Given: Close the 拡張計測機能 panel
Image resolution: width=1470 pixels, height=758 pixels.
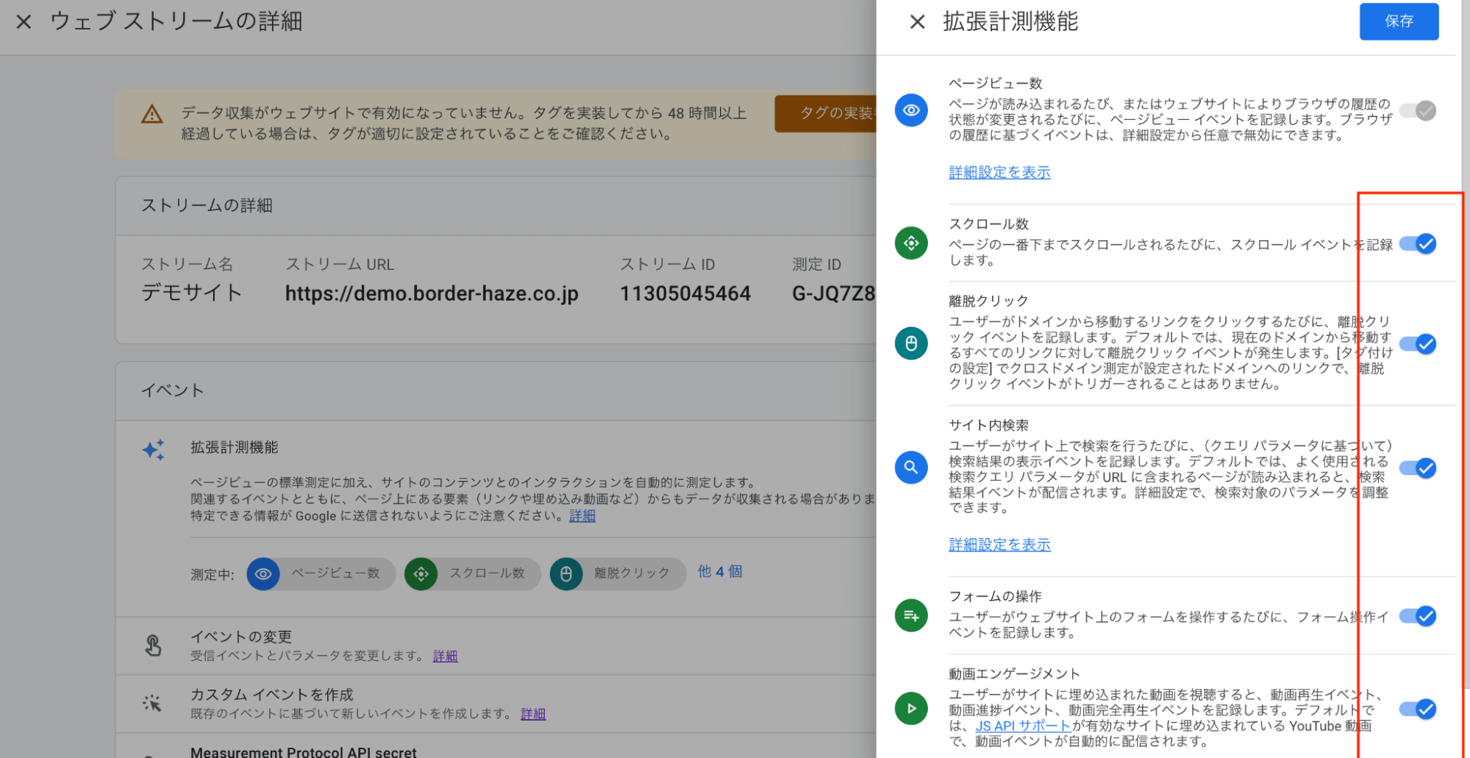Looking at the screenshot, I should pos(916,21).
